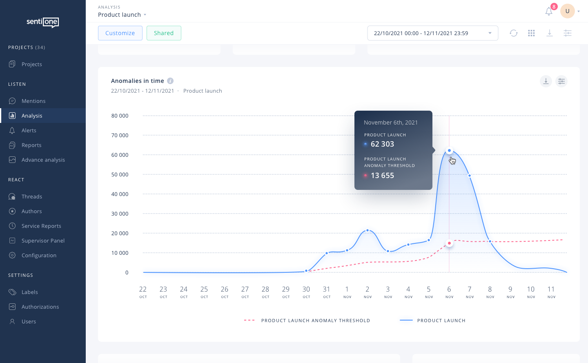Image resolution: width=588 pixels, height=363 pixels.
Task: Open the Reports section
Action: [x=31, y=145]
